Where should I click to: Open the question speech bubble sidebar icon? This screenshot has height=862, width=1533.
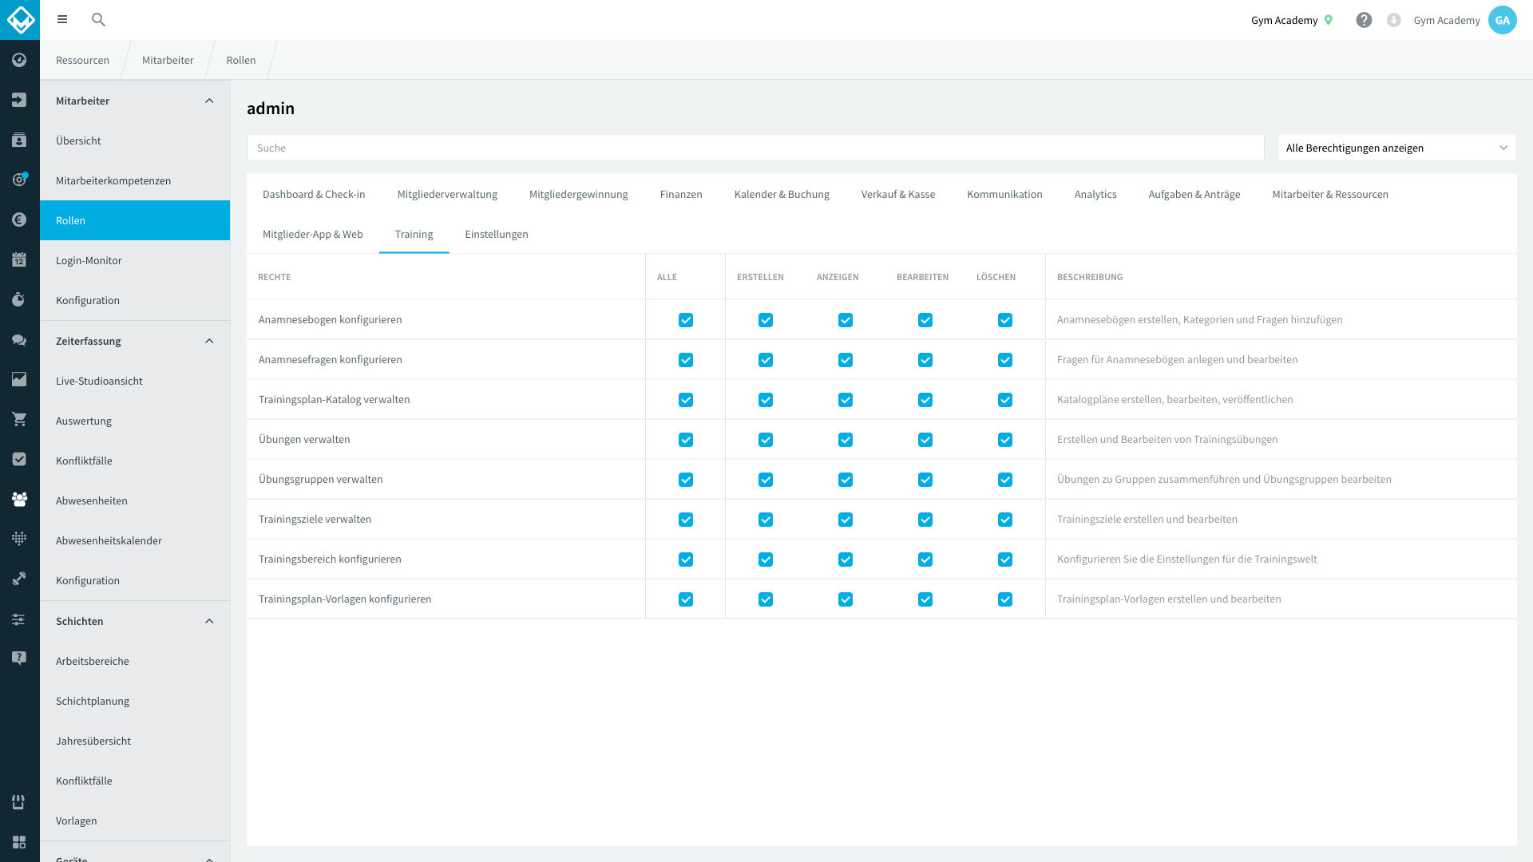19,658
